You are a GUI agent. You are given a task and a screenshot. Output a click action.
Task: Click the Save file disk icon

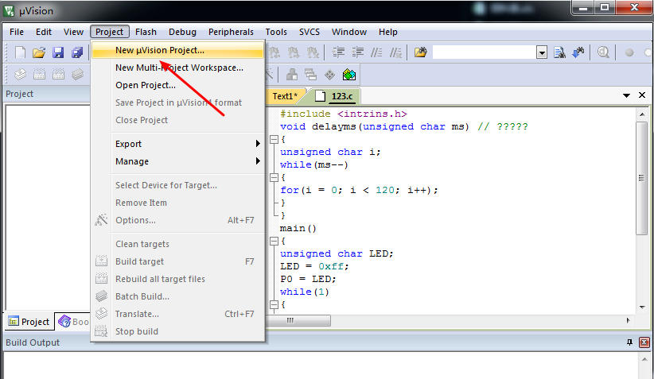coord(58,52)
